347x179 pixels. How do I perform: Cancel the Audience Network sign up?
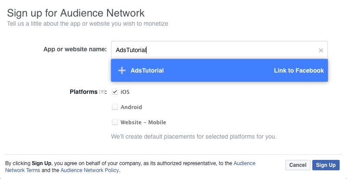point(298,165)
